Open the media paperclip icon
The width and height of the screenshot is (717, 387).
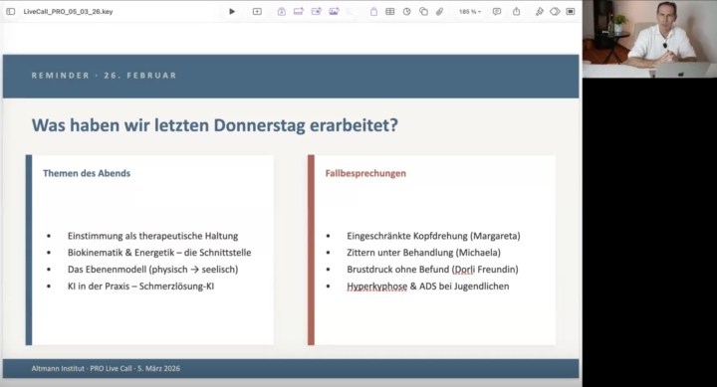(x=439, y=11)
